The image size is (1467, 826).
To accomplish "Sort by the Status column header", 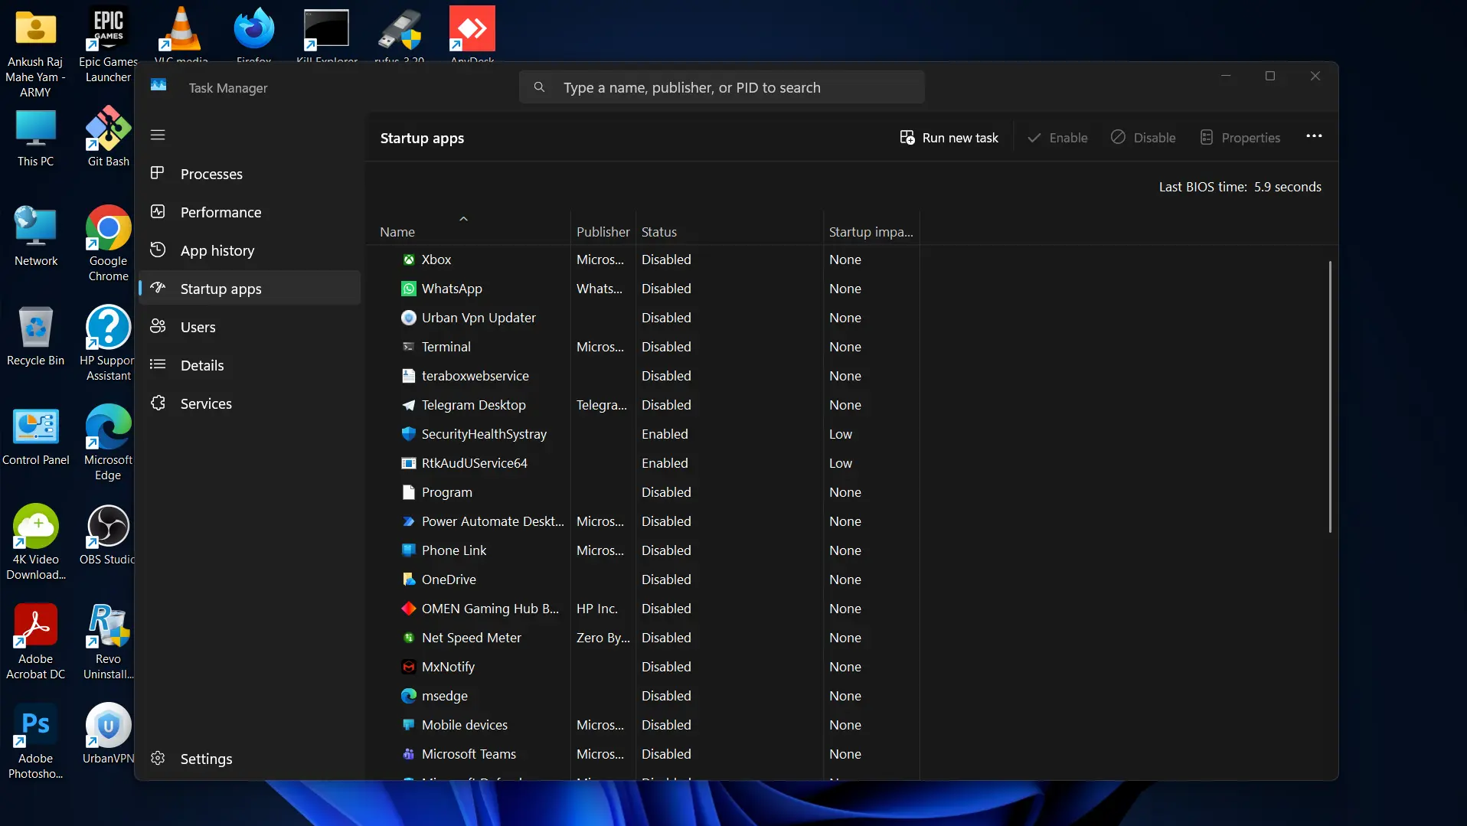I will click(659, 232).
